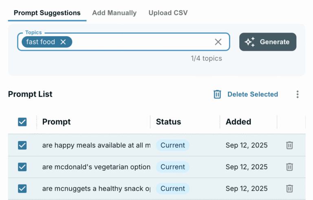
Task: Open the three-dot more options menu
Action: 298,94
